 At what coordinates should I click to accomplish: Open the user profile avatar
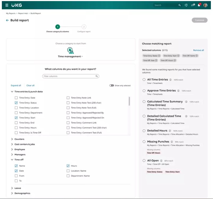(205, 5)
